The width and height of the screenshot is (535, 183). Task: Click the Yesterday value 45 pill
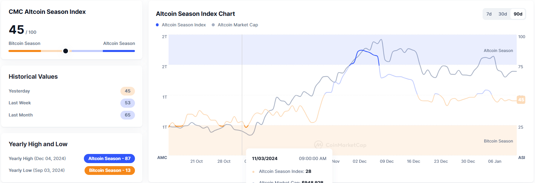[x=127, y=91]
